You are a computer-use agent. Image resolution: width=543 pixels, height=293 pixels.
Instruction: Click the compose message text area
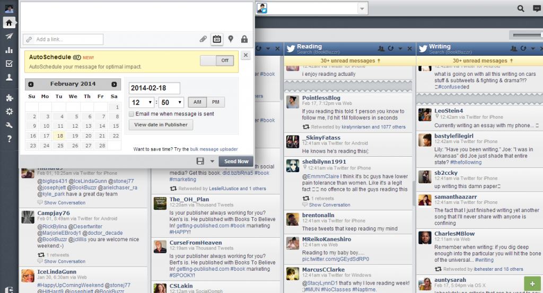click(137, 17)
